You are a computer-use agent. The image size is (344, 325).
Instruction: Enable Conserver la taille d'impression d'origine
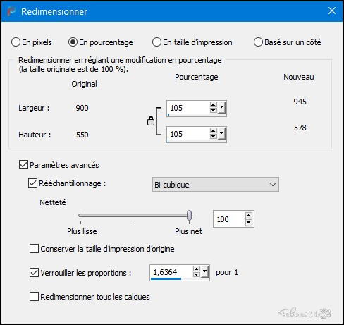pyautogui.click(x=34, y=249)
